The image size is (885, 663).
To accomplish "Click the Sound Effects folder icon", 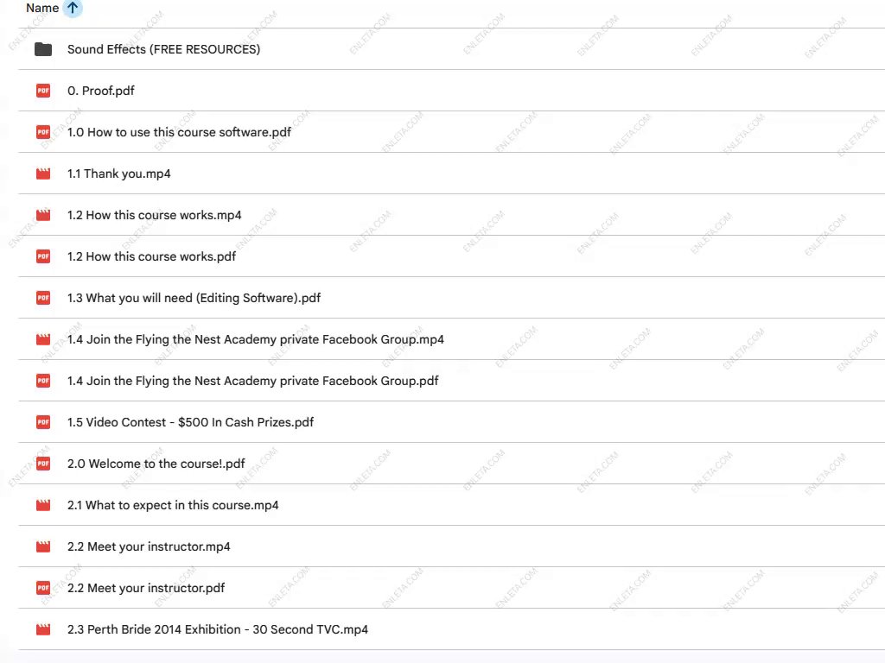I will point(43,49).
